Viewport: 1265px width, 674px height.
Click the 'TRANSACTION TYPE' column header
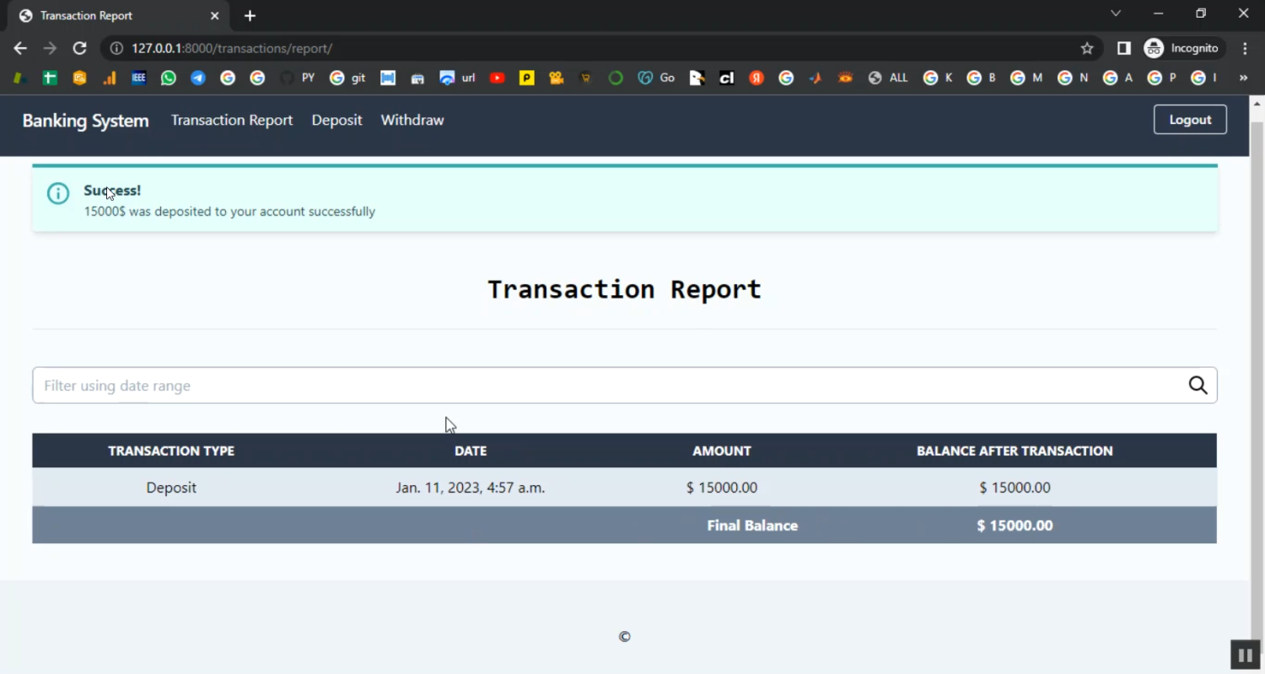(x=171, y=451)
